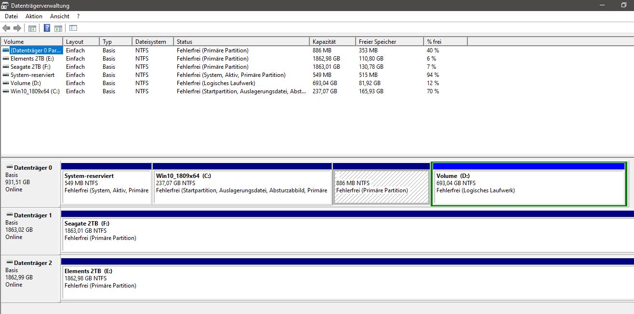Click free space cell 165,93 GB

click(x=371, y=91)
